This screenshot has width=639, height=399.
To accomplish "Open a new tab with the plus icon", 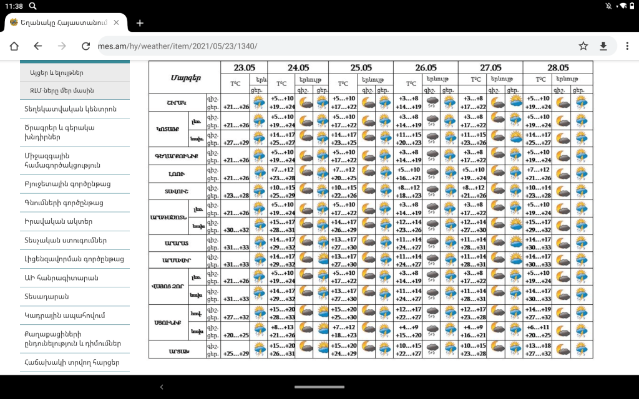I will coord(140,23).
